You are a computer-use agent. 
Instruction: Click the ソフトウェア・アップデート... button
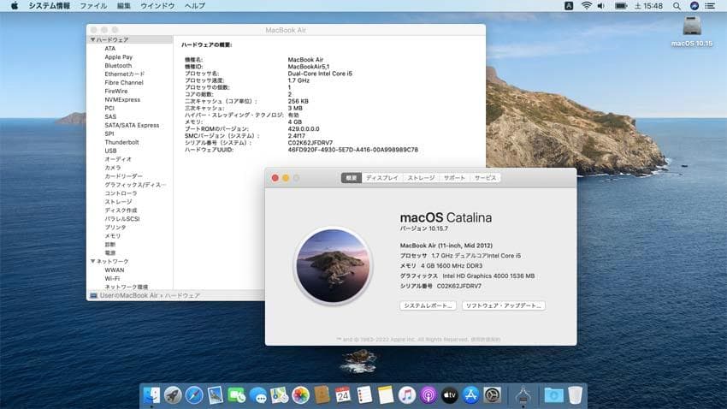[x=504, y=306]
